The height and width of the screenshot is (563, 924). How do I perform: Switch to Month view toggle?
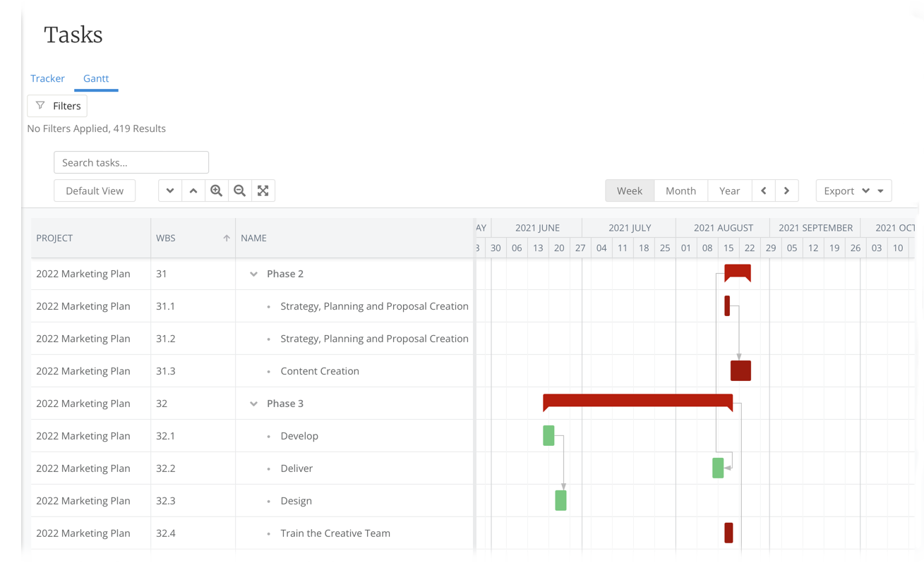click(x=680, y=190)
